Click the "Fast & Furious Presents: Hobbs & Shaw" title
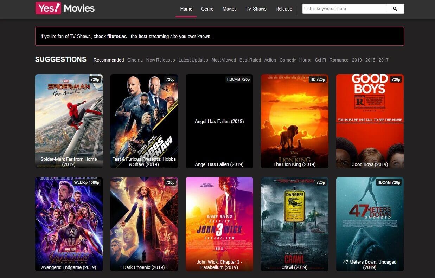Screen dimensions: 435x278 click(x=144, y=162)
